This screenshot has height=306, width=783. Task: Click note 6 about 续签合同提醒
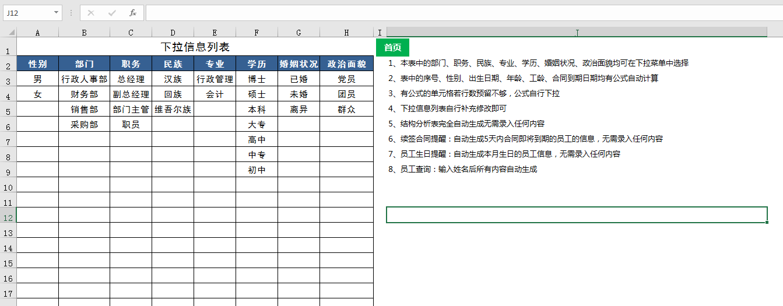coord(526,139)
